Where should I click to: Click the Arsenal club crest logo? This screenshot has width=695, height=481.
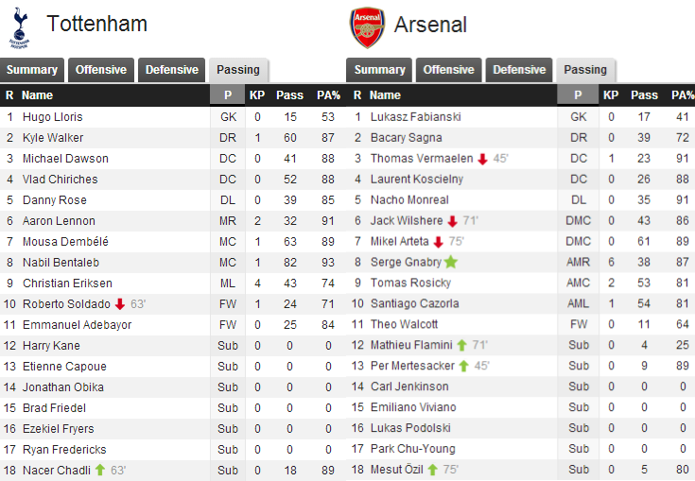(x=367, y=27)
